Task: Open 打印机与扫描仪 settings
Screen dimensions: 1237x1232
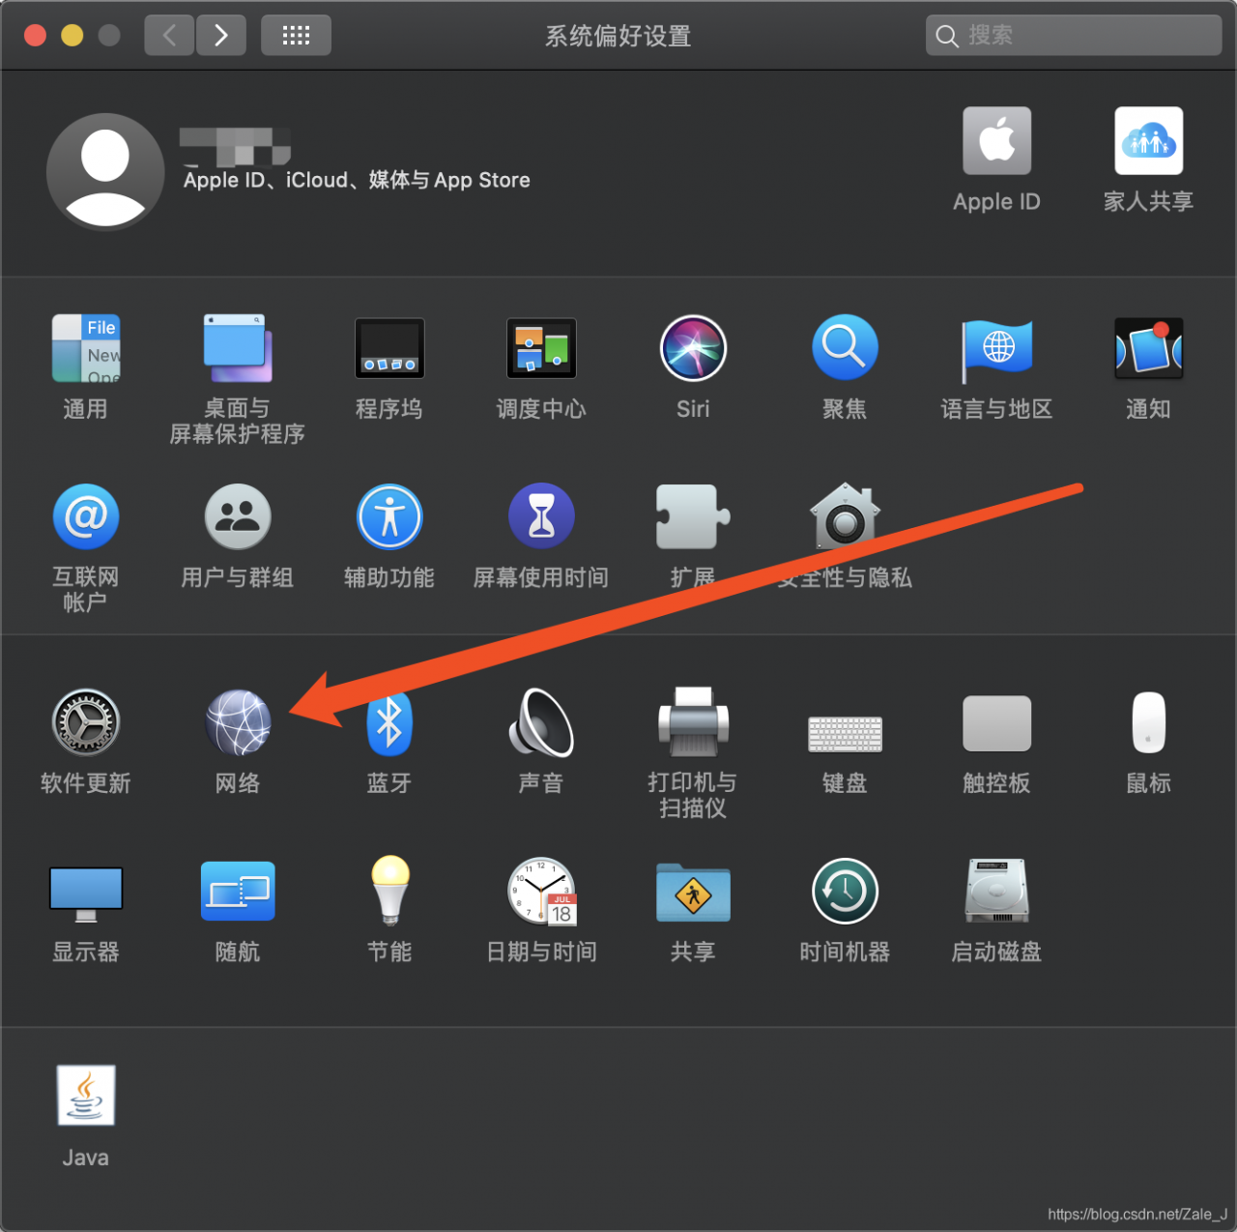Action: click(x=693, y=722)
